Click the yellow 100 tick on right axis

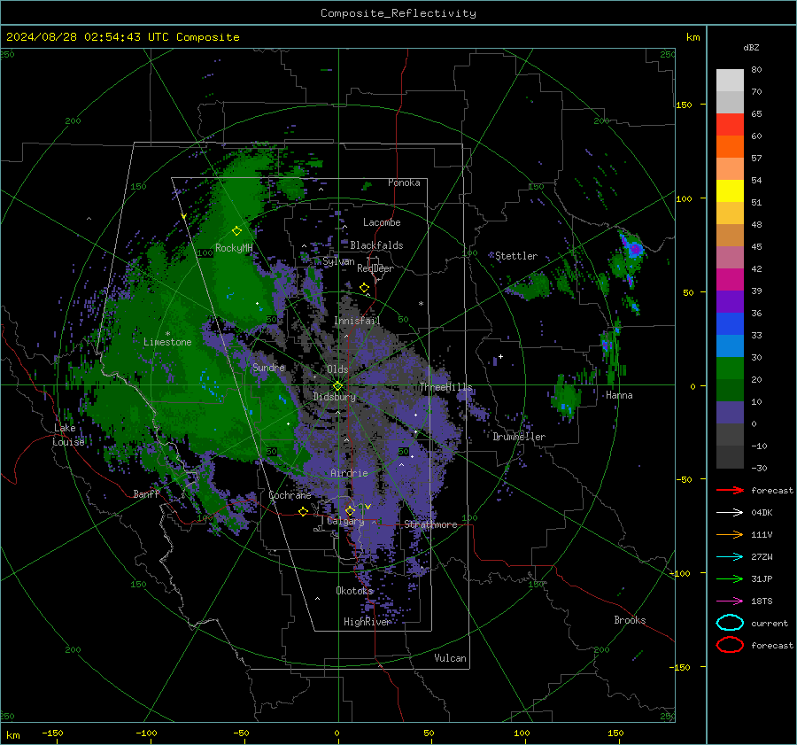tap(684, 198)
